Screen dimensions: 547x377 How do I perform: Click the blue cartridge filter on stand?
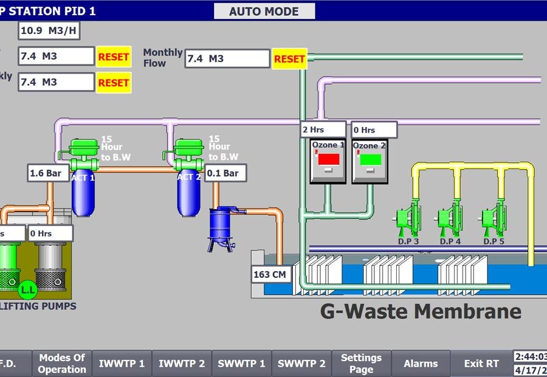(222, 229)
